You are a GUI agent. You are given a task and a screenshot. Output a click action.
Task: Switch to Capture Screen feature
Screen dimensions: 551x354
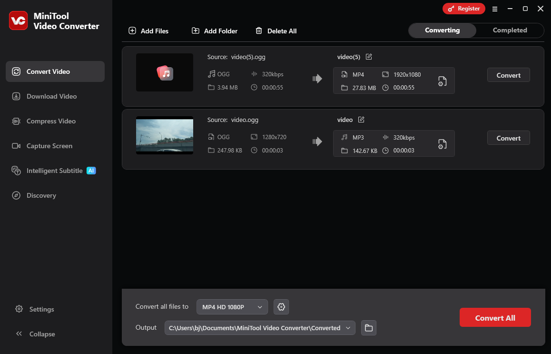49,146
